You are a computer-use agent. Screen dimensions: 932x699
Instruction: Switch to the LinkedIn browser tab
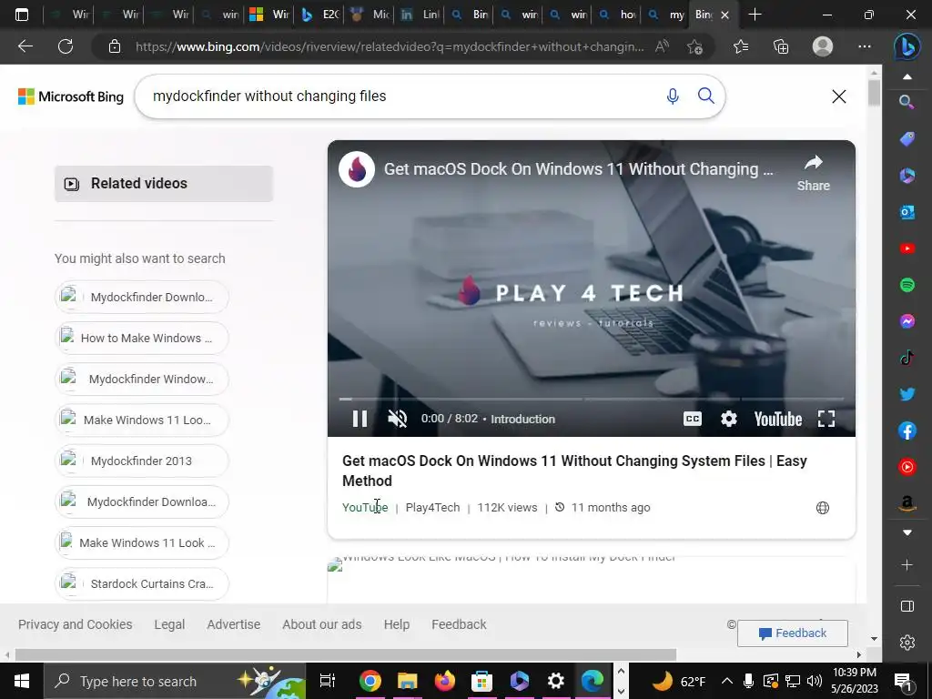(420, 15)
